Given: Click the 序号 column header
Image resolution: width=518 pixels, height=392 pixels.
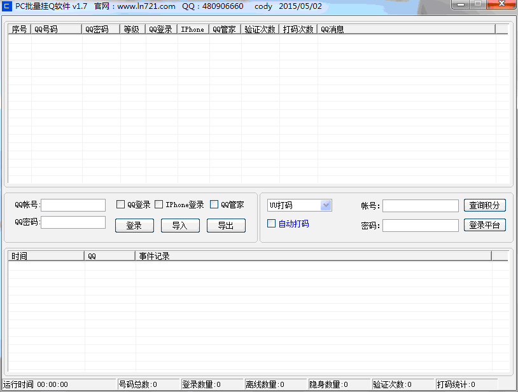Looking at the screenshot, I should [x=18, y=29].
